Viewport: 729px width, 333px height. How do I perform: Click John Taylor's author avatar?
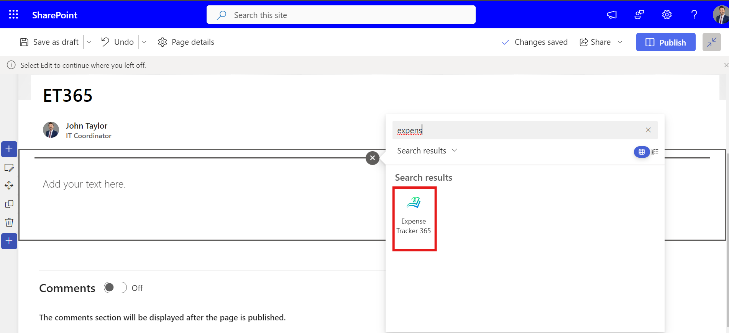tap(51, 130)
